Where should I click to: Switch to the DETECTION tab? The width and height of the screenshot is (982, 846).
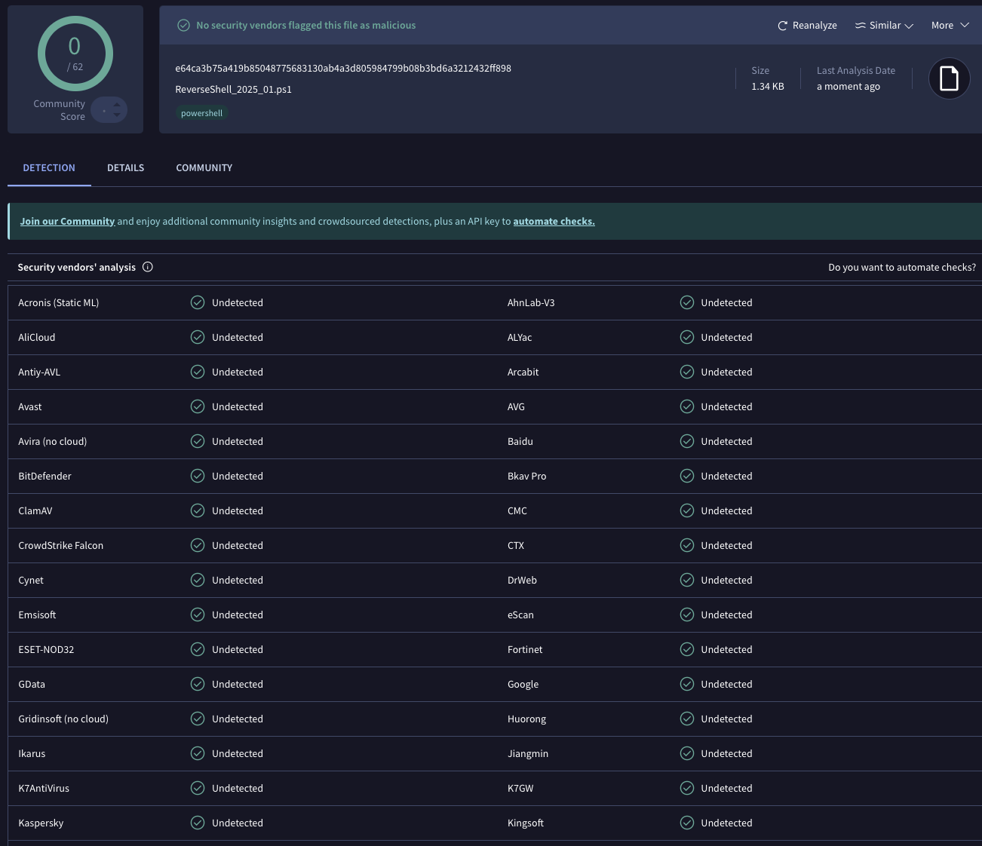point(49,168)
